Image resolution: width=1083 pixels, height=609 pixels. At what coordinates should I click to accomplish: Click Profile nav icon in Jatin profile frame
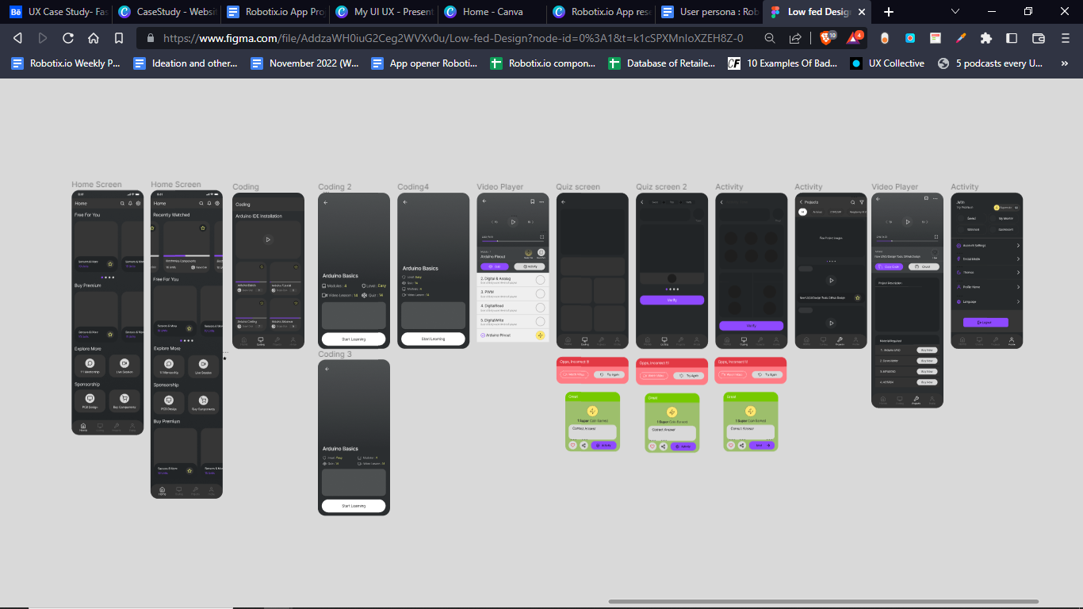click(x=1012, y=341)
